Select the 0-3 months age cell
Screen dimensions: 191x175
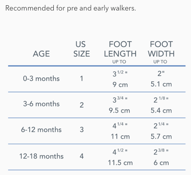click(x=41, y=79)
